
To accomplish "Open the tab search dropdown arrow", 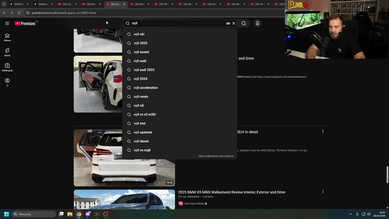I will [4, 4].
